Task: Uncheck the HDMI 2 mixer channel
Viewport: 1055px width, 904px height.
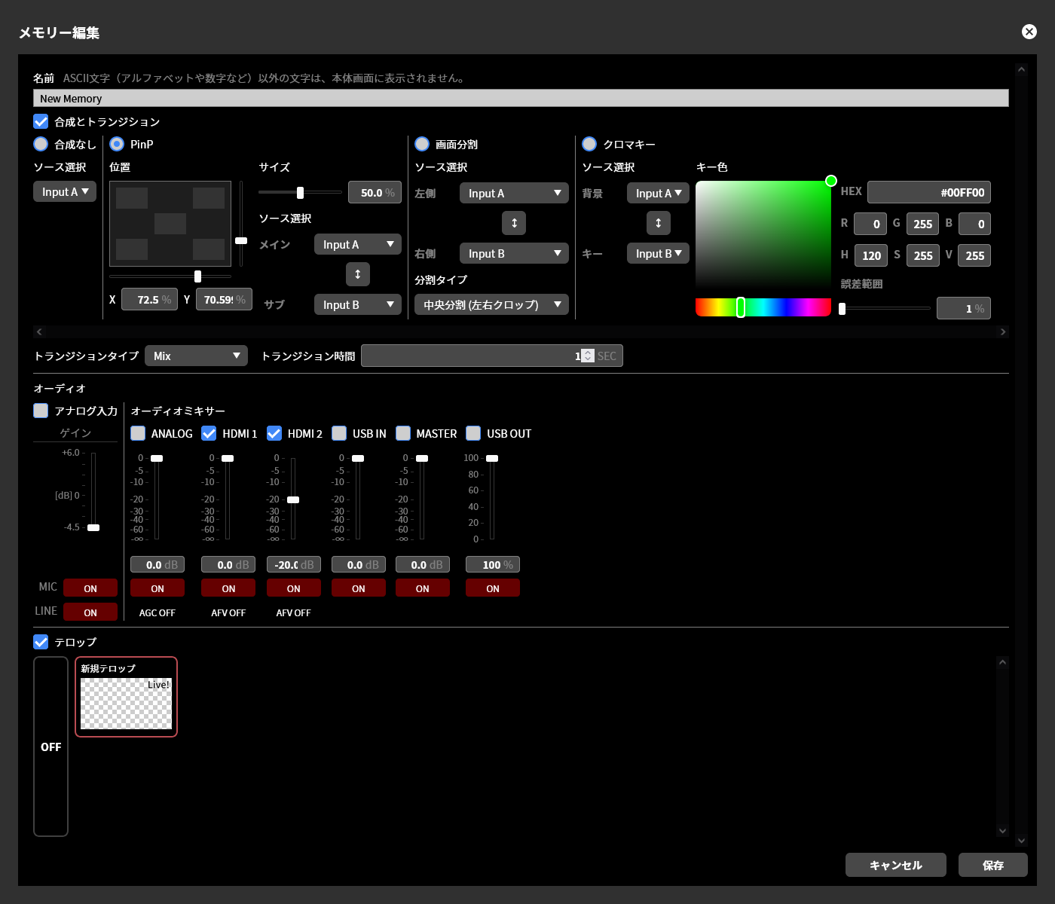Action: (274, 433)
